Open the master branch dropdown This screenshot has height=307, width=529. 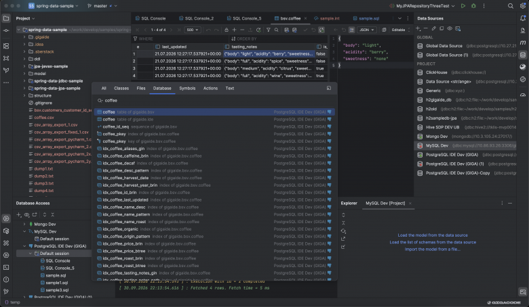click(102, 5)
